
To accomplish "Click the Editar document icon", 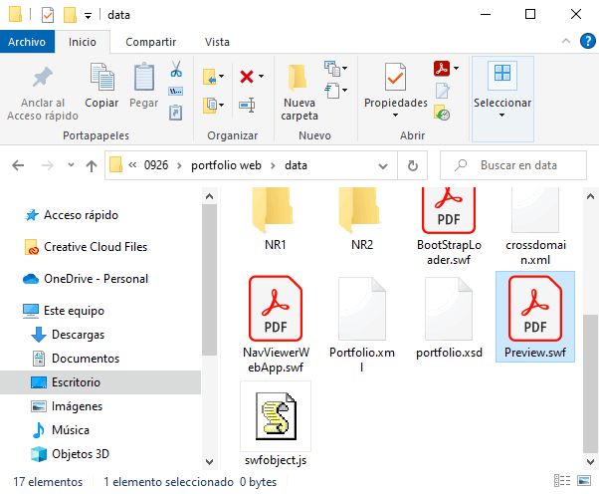I will pyautogui.click(x=442, y=91).
